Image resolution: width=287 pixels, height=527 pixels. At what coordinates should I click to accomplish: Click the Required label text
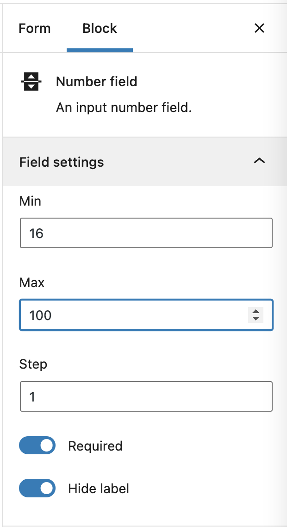[95, 446]
